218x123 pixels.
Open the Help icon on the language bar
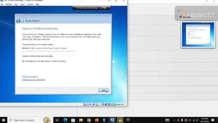click(x=103, y=8)
